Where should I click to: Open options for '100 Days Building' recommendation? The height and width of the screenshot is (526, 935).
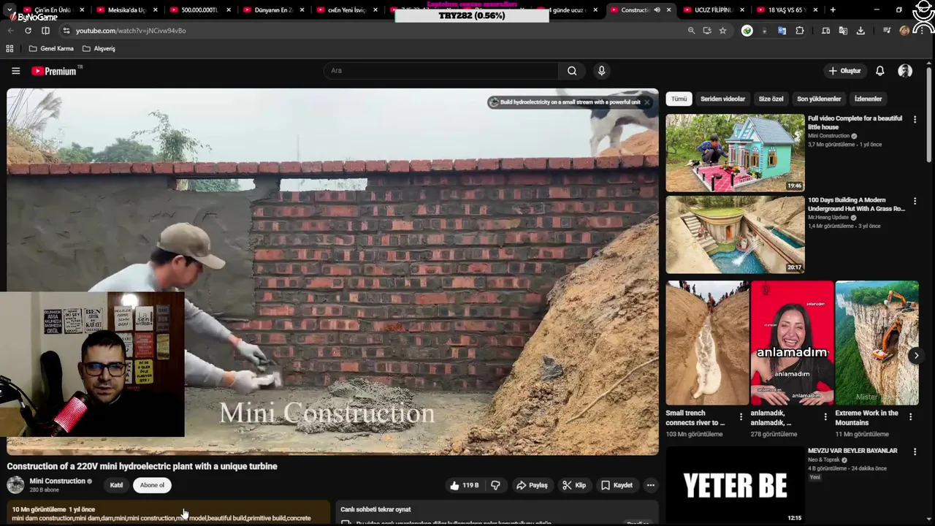pyautogui.click(x=915, y=201)
